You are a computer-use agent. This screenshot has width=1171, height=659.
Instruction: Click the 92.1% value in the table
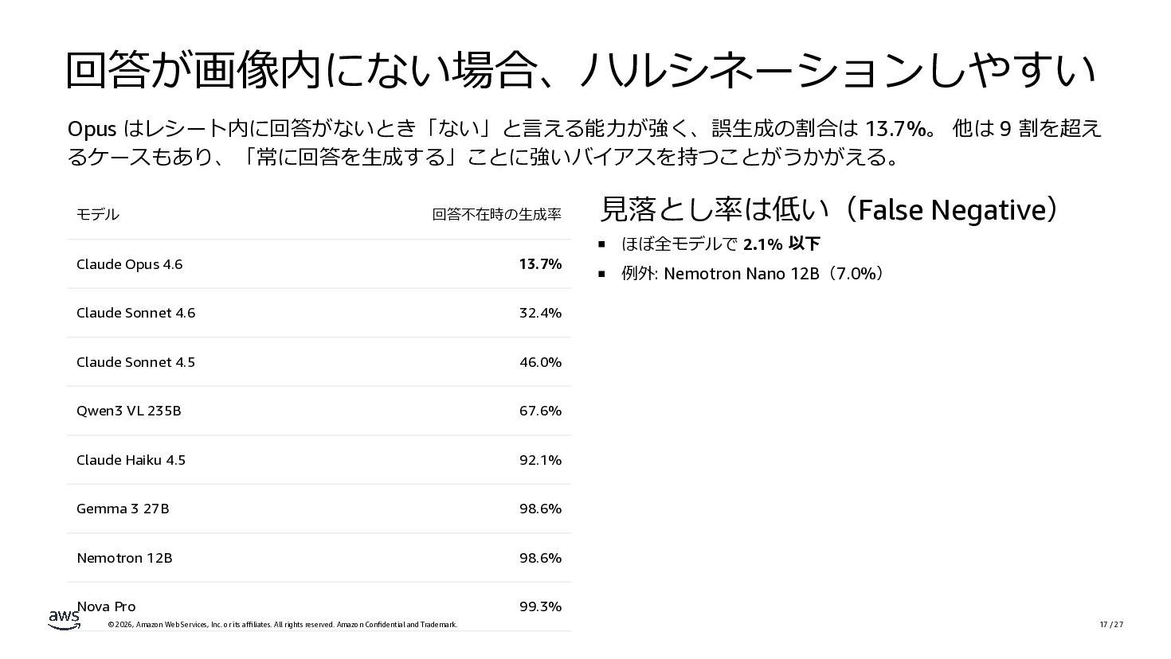click(x=540, y=460)
